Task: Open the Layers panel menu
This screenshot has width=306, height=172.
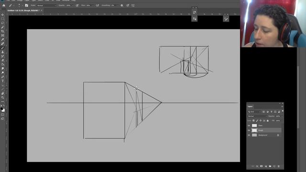Action: click(x=282, y=107)
